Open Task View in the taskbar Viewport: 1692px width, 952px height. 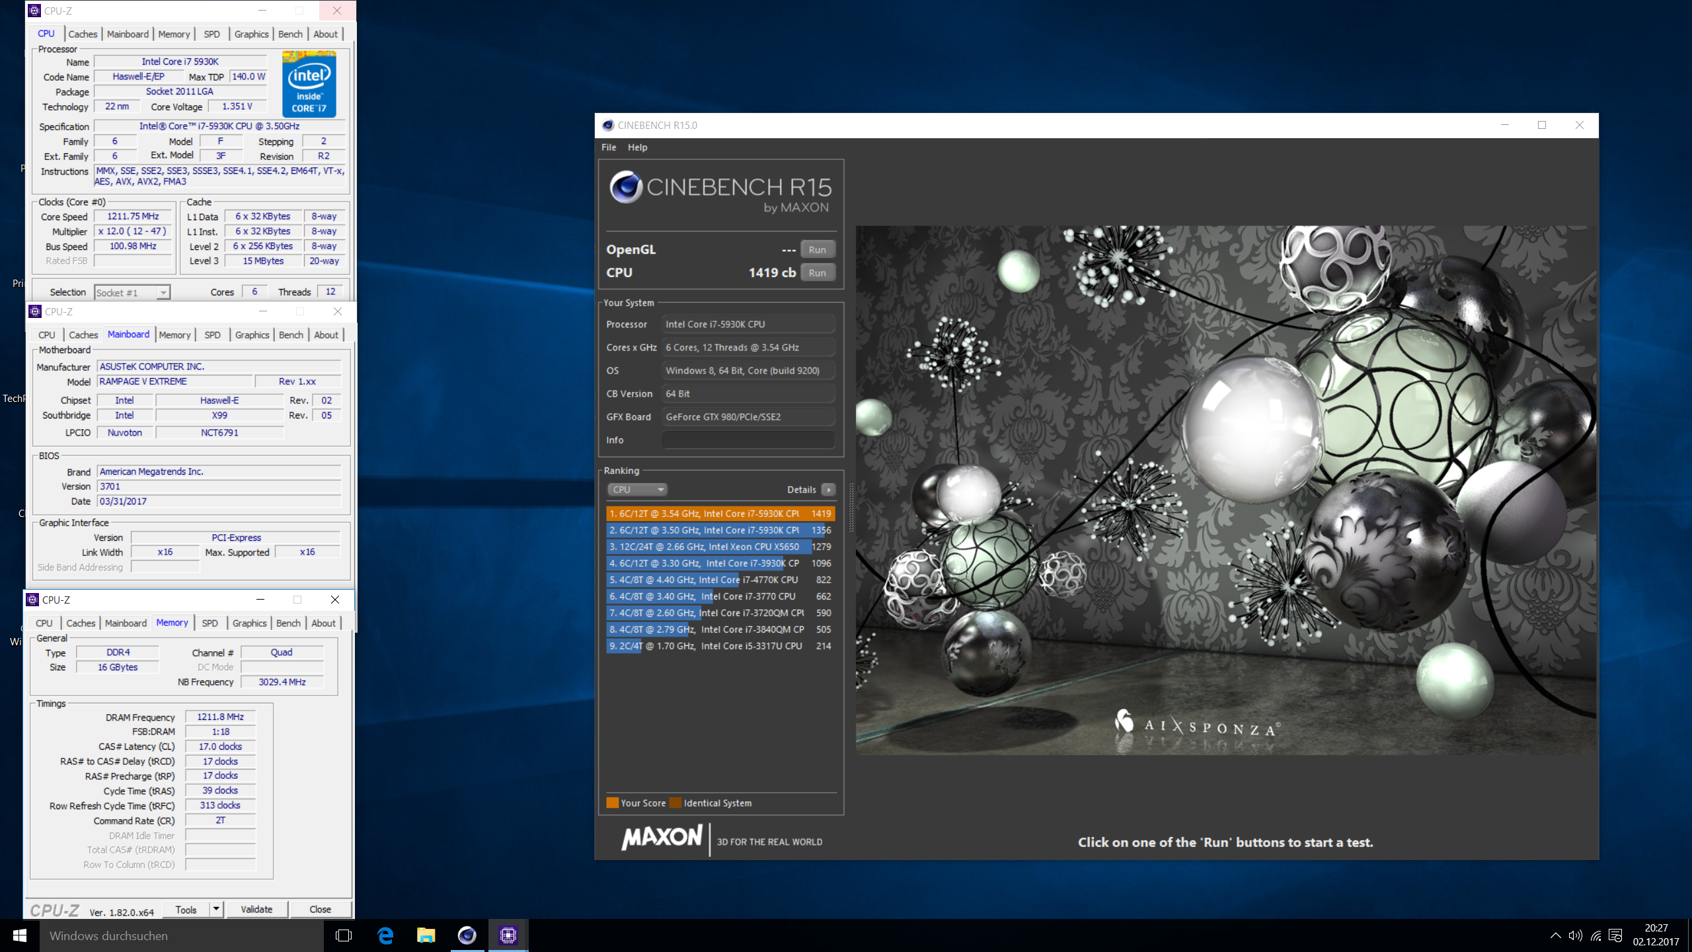[x=344, y=935]
